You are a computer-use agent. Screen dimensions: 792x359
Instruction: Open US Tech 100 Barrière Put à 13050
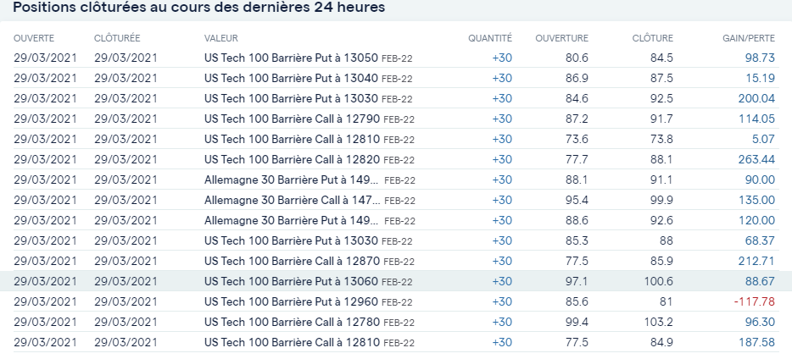click(x=292, y=58)
